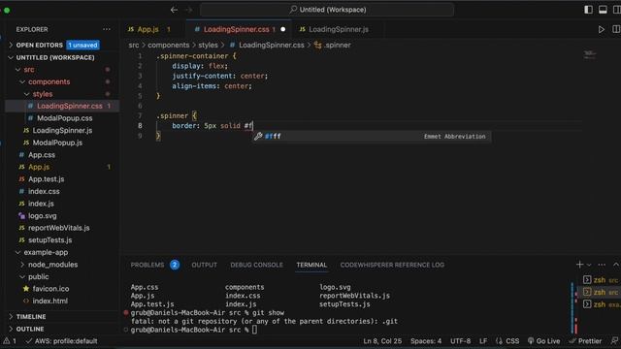Select the second zsh src terminal

tap(600, 293)
